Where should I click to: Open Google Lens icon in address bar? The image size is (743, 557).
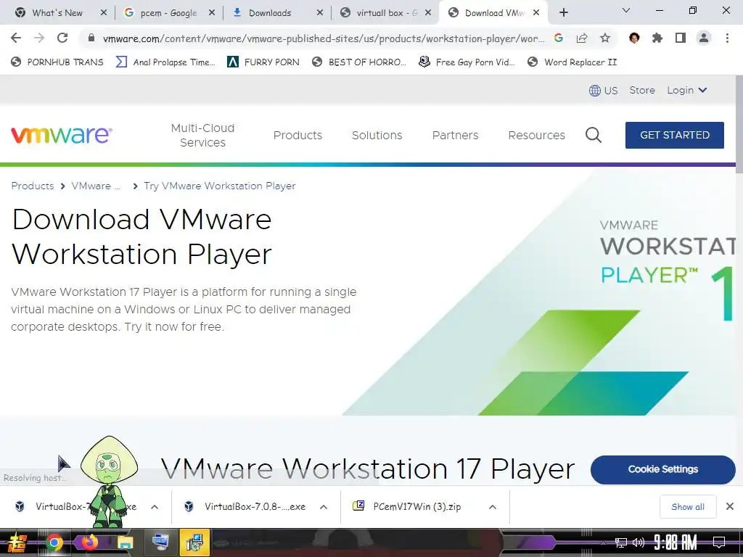559,38
